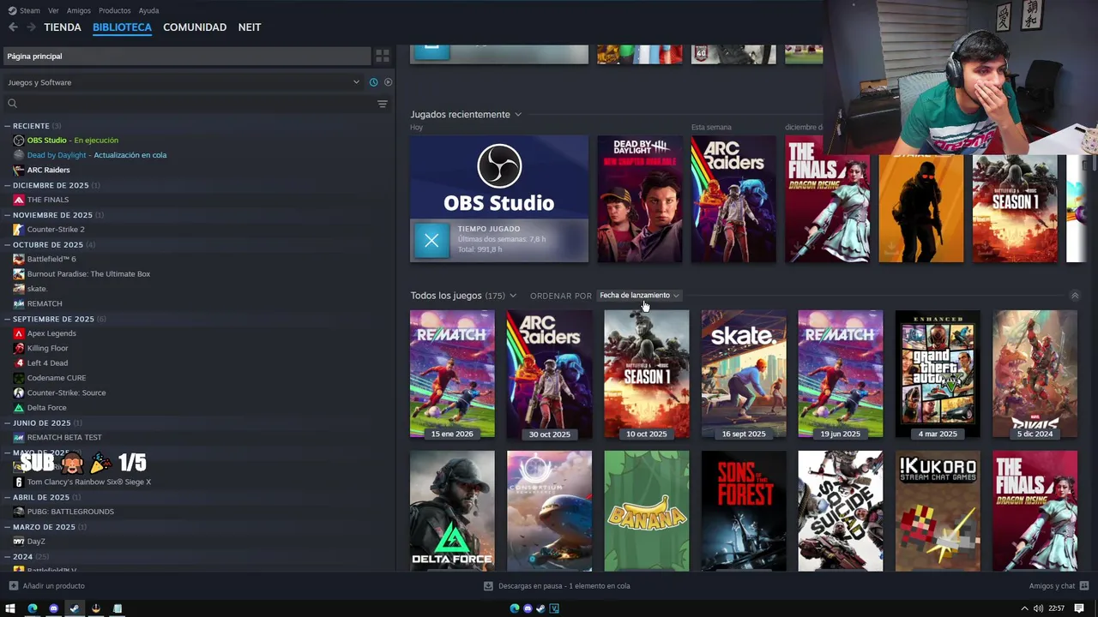Collapse the RECIENTE group

(x=7, y=126)
